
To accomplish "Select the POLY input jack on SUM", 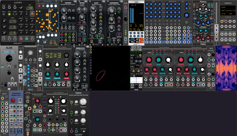I will [x=126, y=8].
